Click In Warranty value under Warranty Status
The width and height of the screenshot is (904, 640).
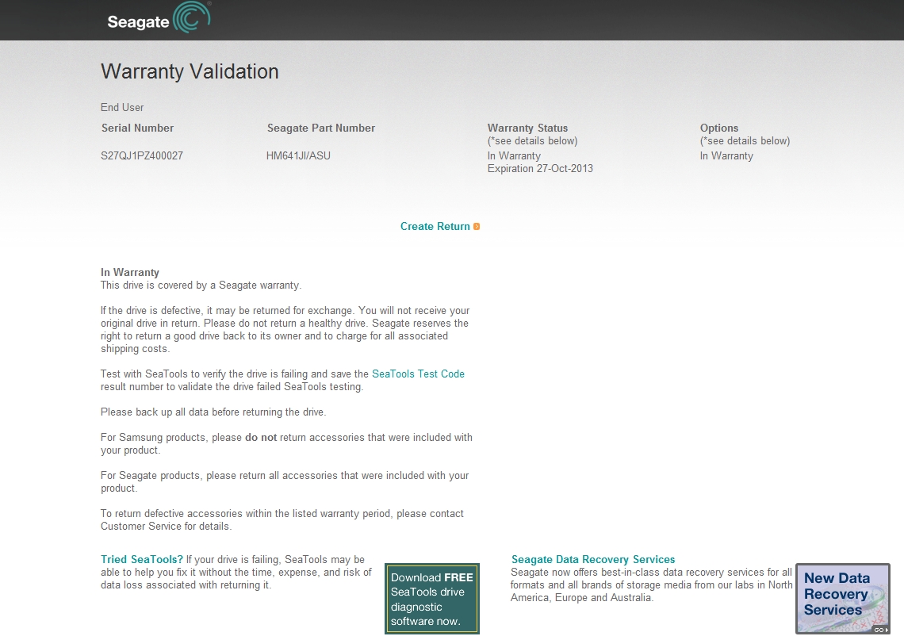click(x=514, y=155)
